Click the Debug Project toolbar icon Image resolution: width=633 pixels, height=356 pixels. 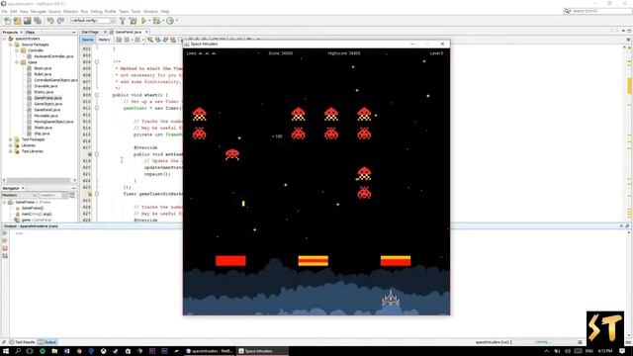click(156, 21)
